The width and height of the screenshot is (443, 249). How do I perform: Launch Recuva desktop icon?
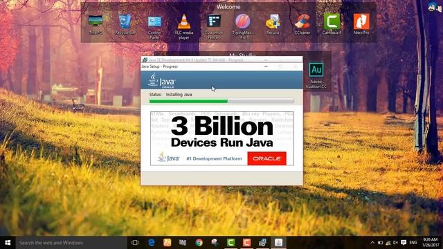click(273, 25)
